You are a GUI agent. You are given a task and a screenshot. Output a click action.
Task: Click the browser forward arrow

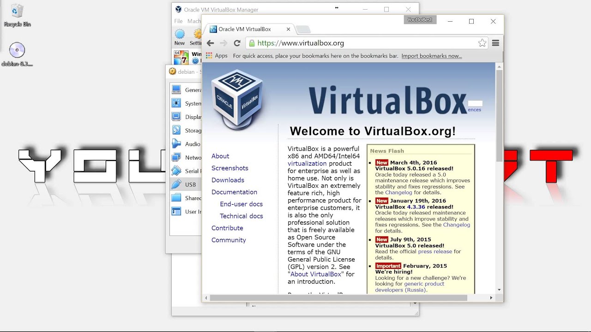(223, 43)
